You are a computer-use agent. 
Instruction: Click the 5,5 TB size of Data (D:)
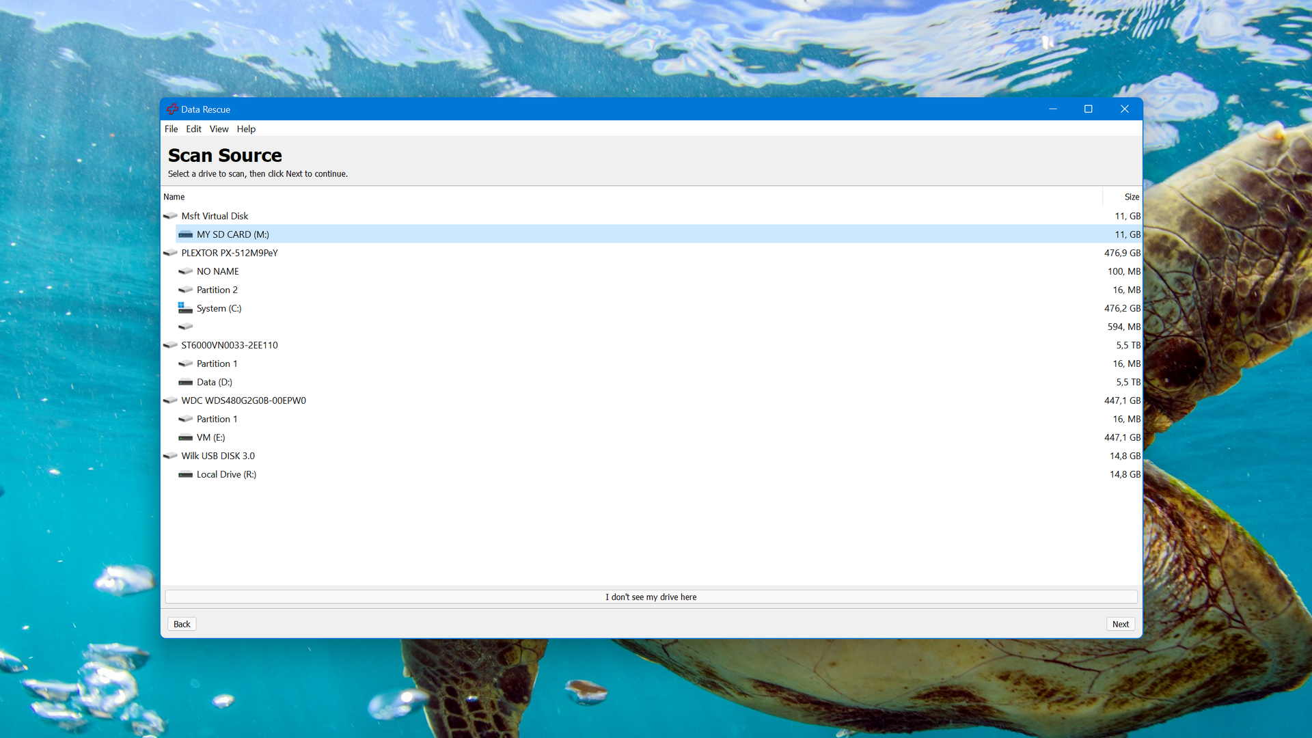click(1128, 382)
